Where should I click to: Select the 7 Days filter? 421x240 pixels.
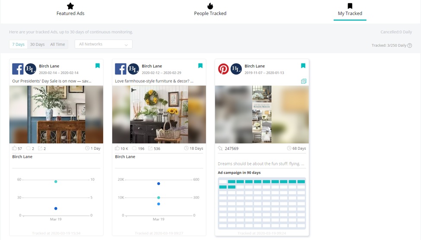click(x=18, y=44)
